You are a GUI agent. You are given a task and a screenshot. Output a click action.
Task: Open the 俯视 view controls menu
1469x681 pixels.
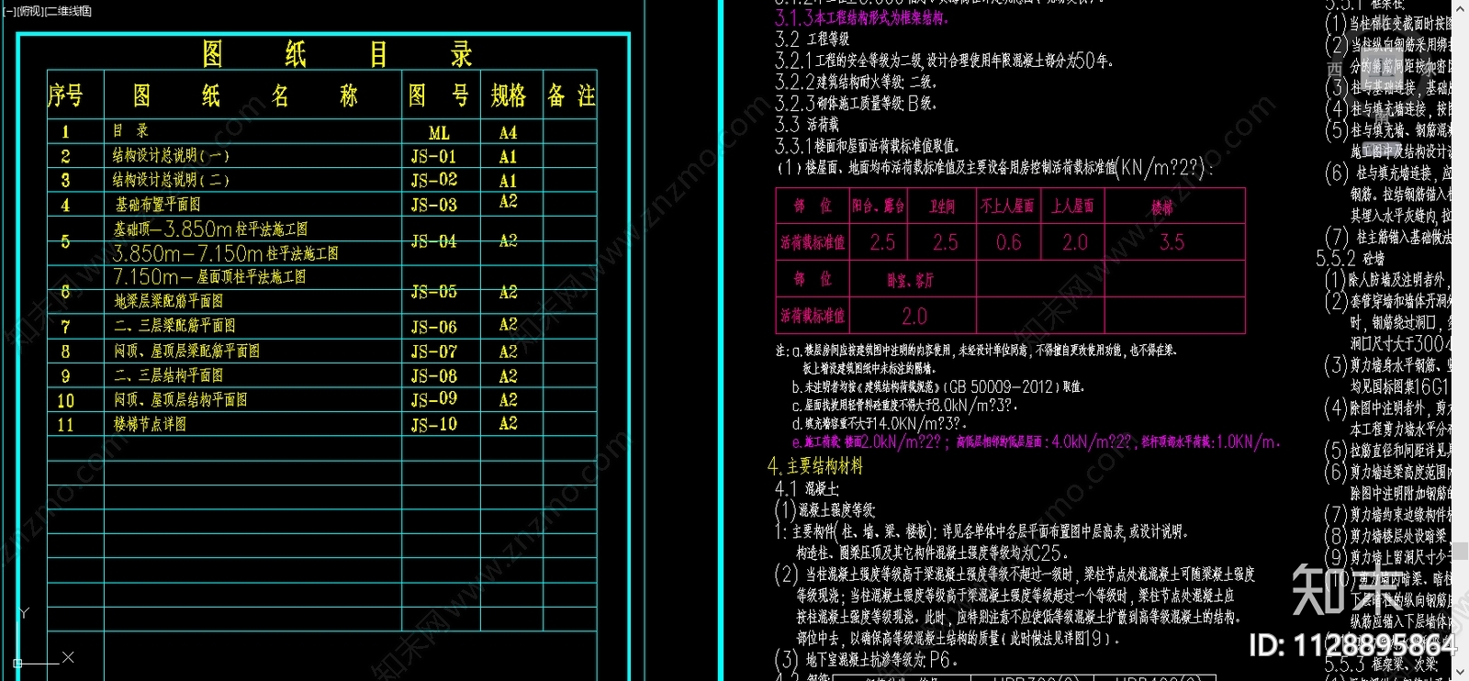click(30, 11)
